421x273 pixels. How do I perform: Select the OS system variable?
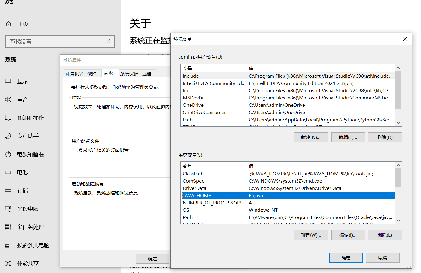(x=288, y=210)
